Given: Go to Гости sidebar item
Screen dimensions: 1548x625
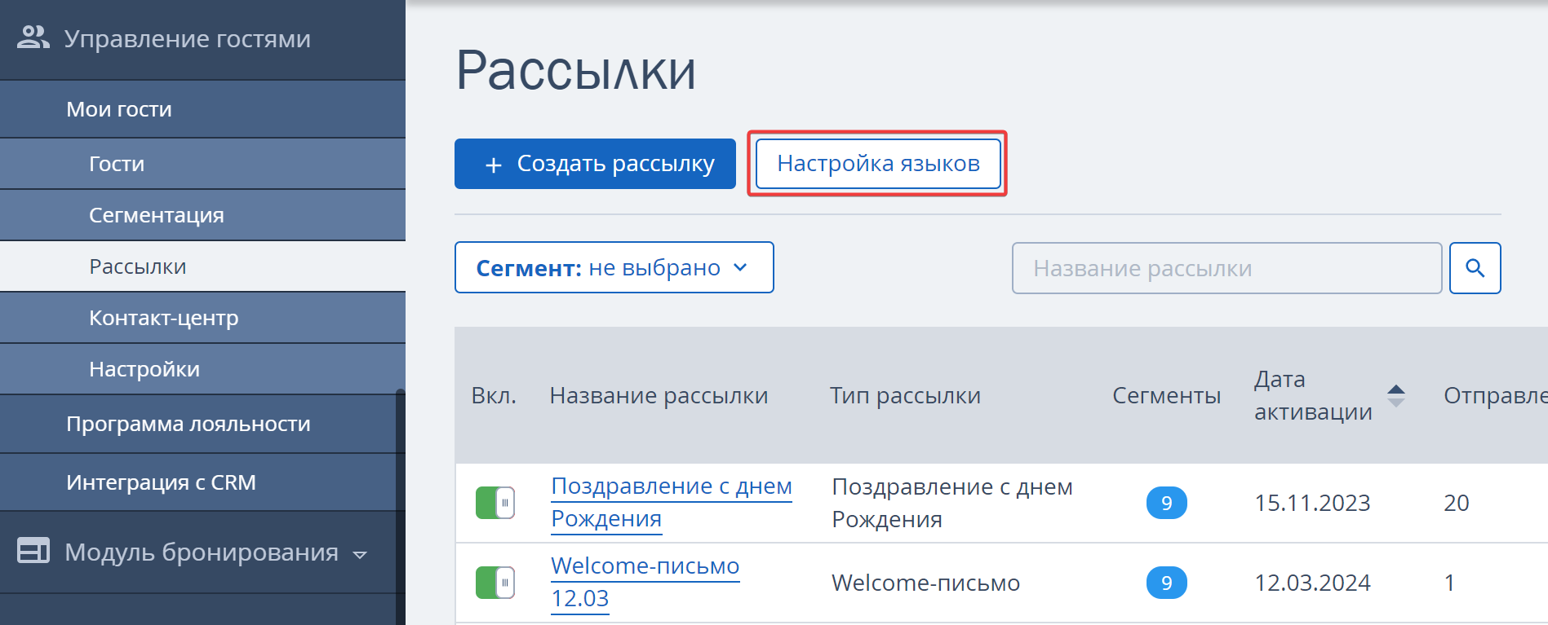Looking at the screenshot, I should pyautogui.click(x=202, y=164).
